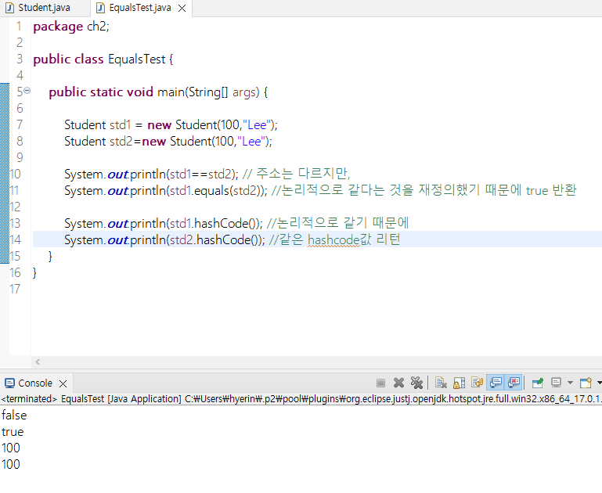Click the Java file icon on Student.java tab

[x=9, y=8]
